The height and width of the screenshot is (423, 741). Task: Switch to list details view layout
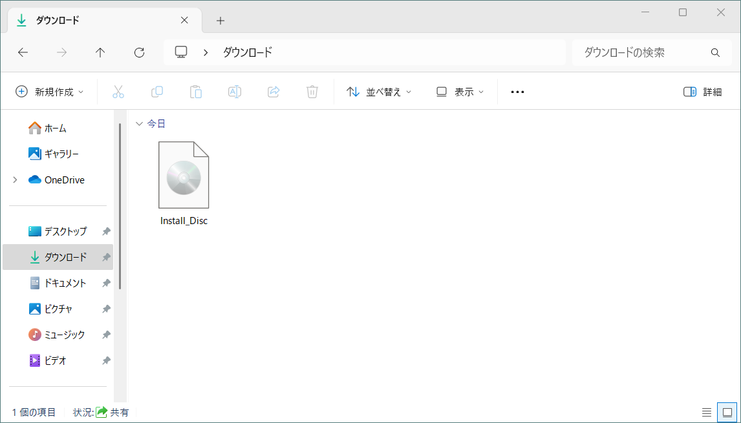pos(707,412)
